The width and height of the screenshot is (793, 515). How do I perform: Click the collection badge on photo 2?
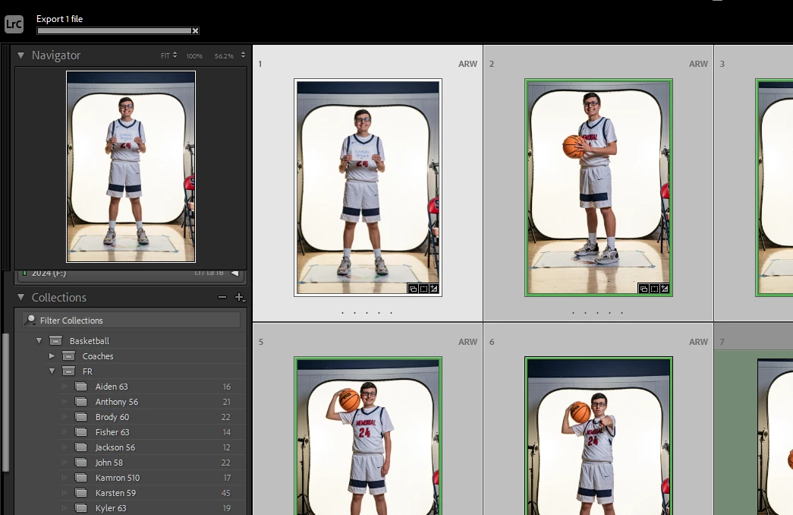pyautogui.click(x=644, y=289)
